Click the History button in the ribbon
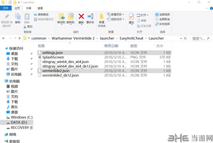This screenshot has width=213, height=143. point(144,26)
